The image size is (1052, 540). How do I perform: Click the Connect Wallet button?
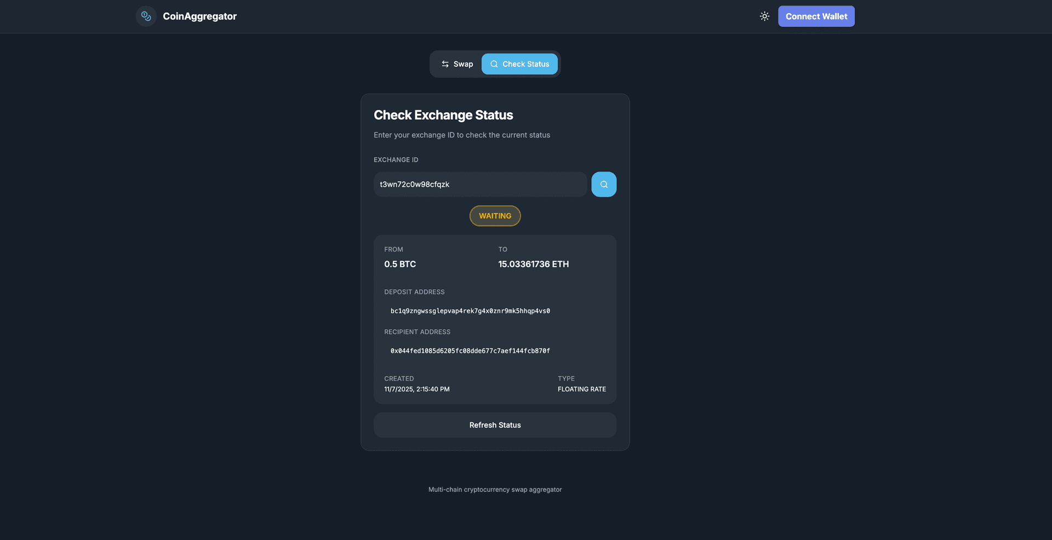coord(816,16)
